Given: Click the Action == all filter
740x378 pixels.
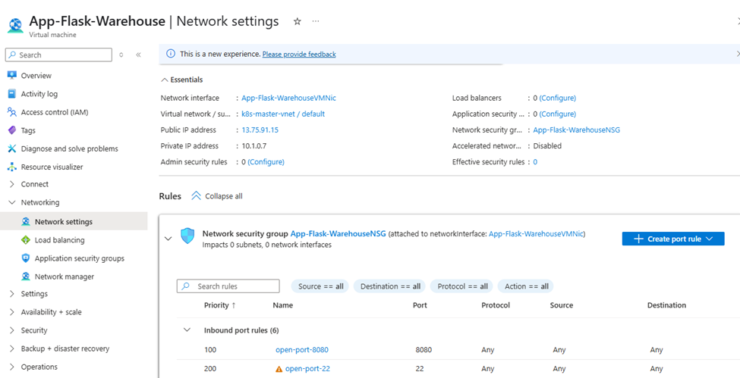Looking at the screenshot, I should pos(526,286).
